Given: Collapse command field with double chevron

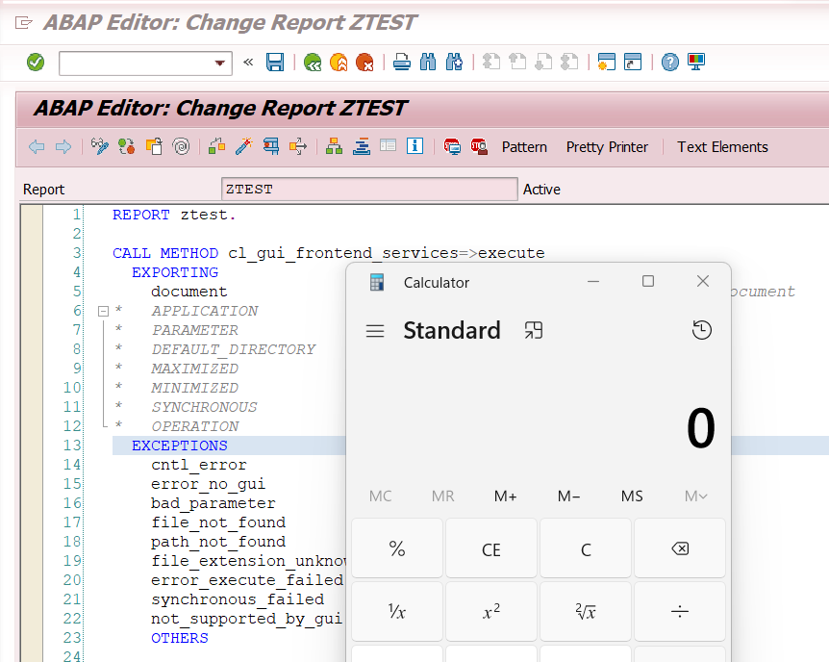Looking at the screenshot, I should tap(248, 63).
